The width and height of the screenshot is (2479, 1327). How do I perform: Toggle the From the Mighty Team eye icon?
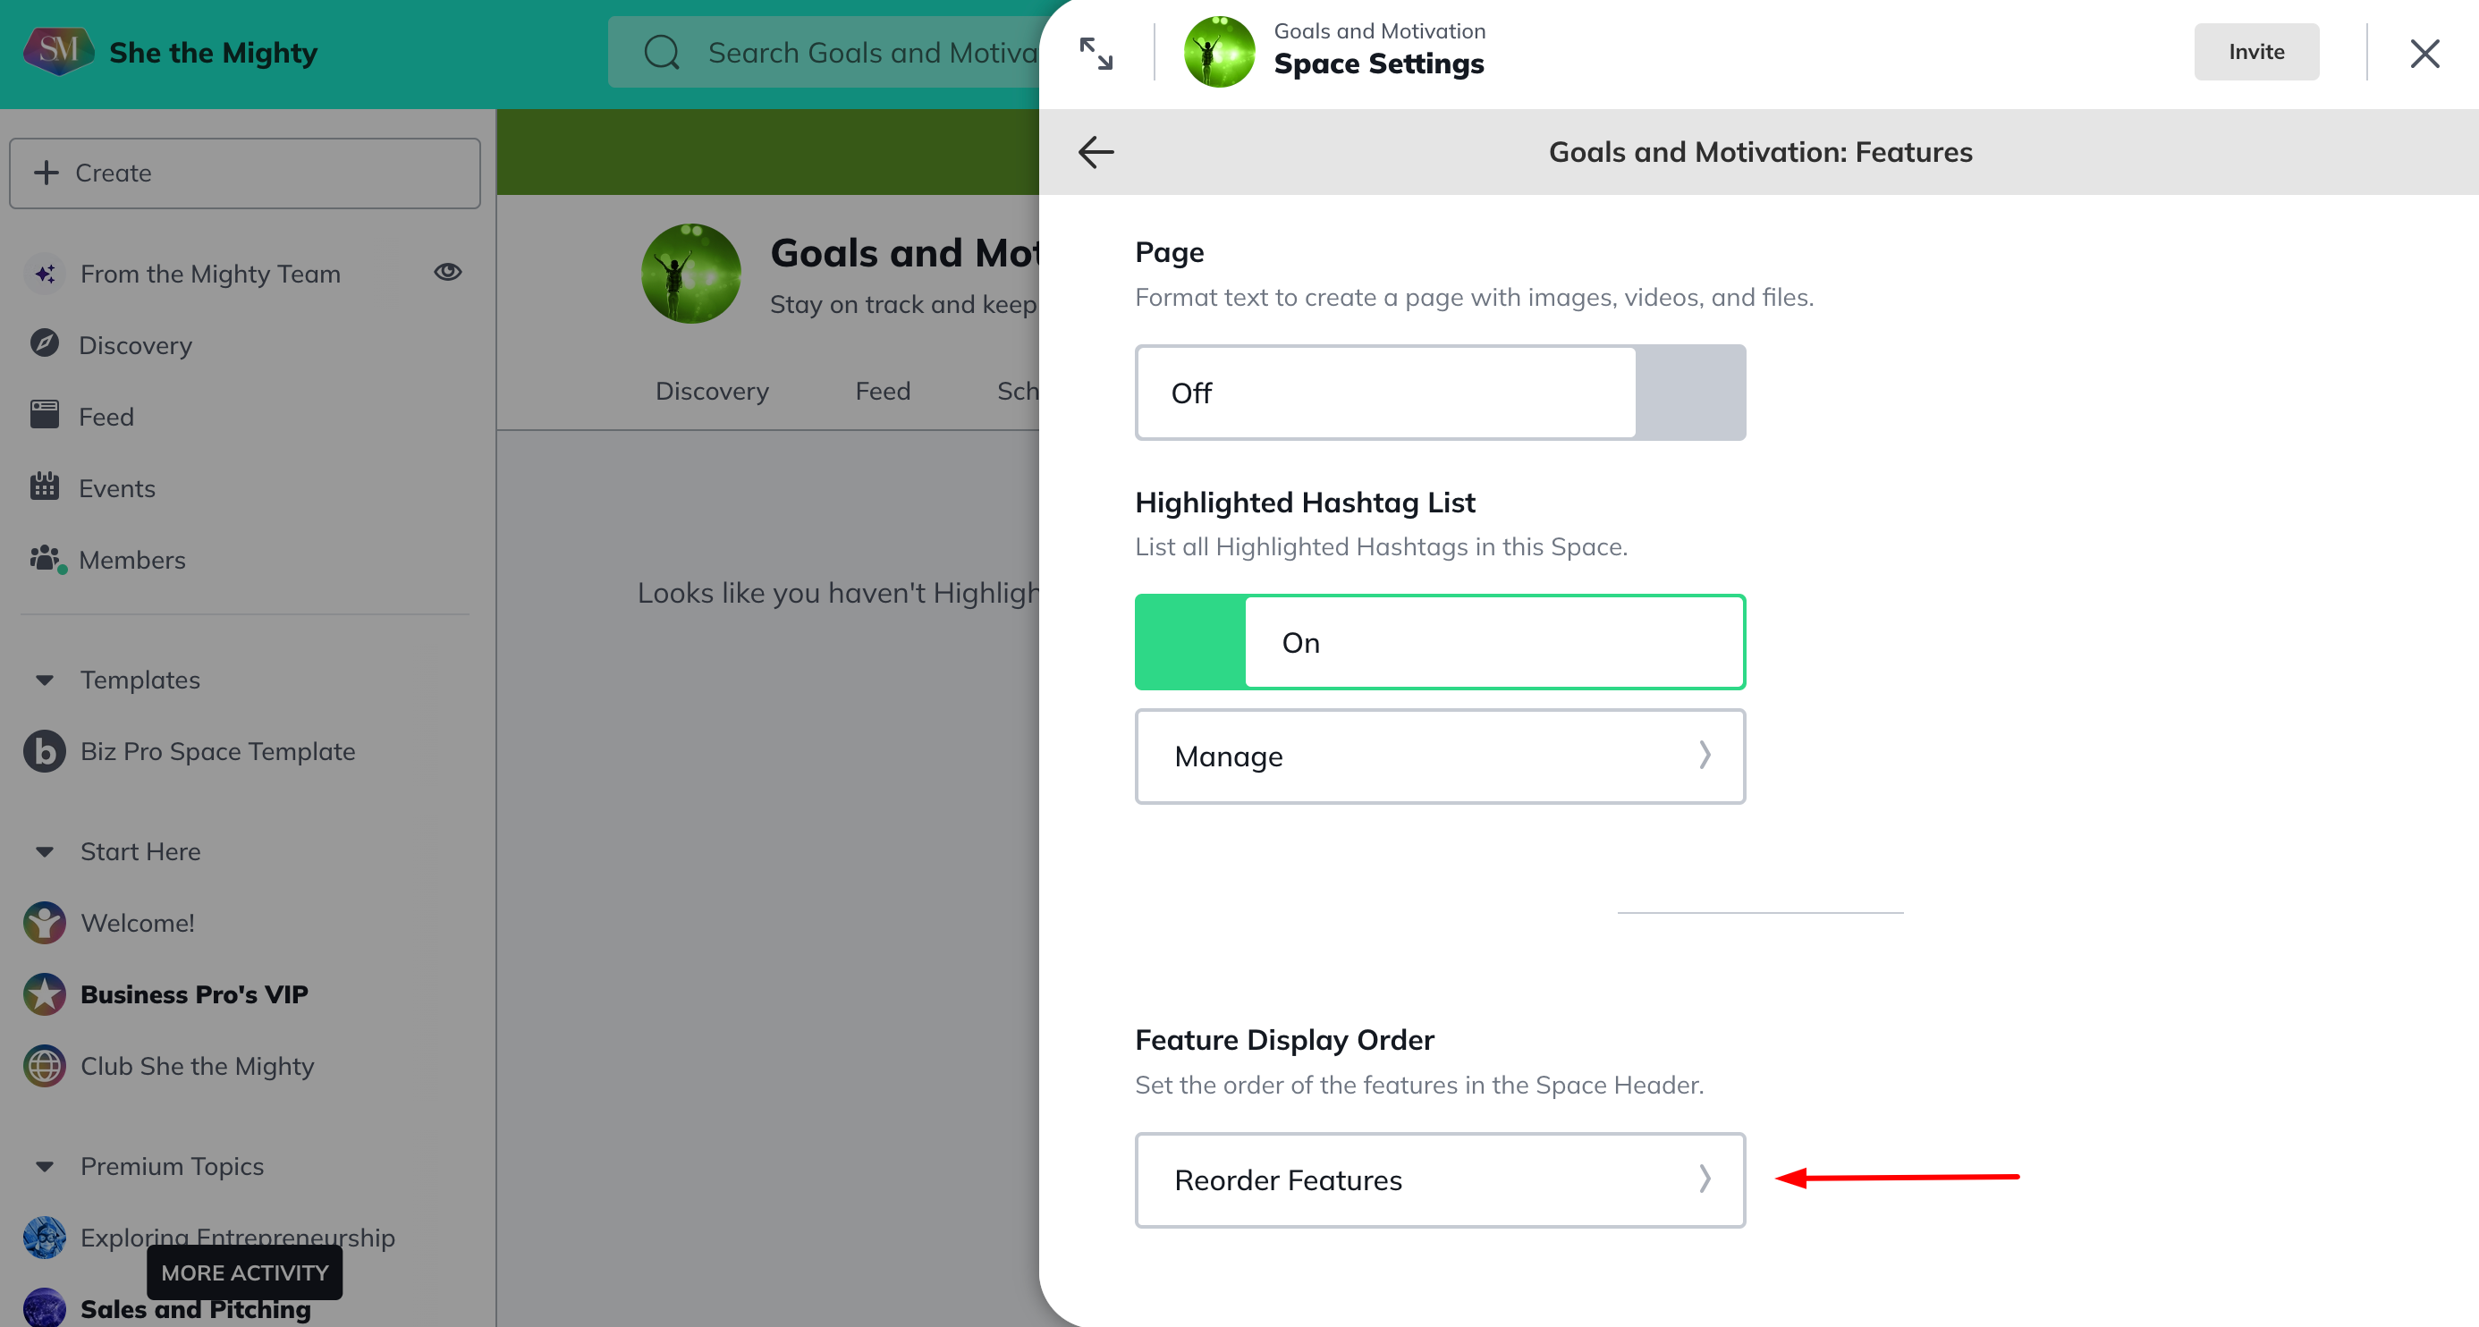pos(447,273)
